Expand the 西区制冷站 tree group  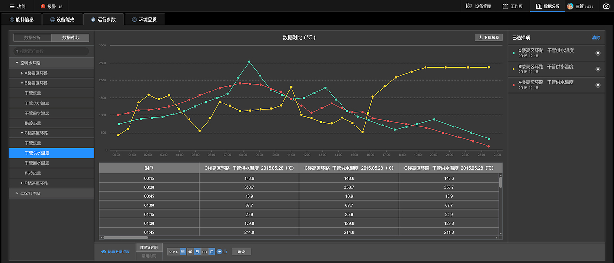(x=17, y=193)
